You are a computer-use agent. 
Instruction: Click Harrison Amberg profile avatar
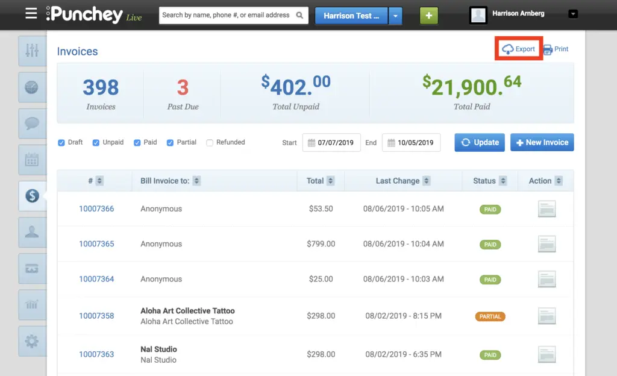pyautogui.click(x=478, y=15)
